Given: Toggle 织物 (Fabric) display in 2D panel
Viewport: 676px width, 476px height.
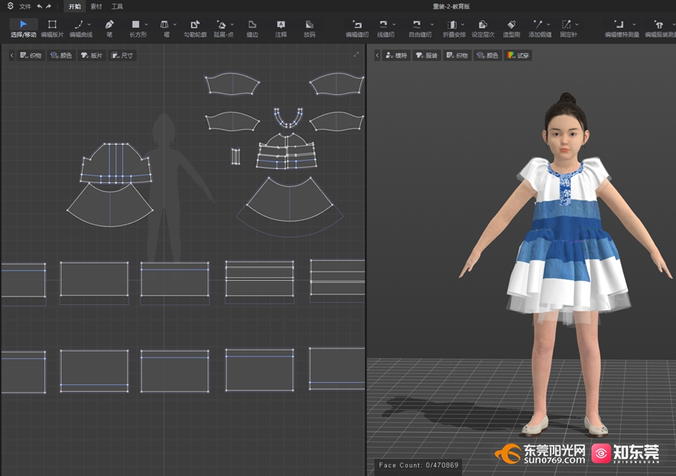Looking at the screenshot, I should click(31, 56).
